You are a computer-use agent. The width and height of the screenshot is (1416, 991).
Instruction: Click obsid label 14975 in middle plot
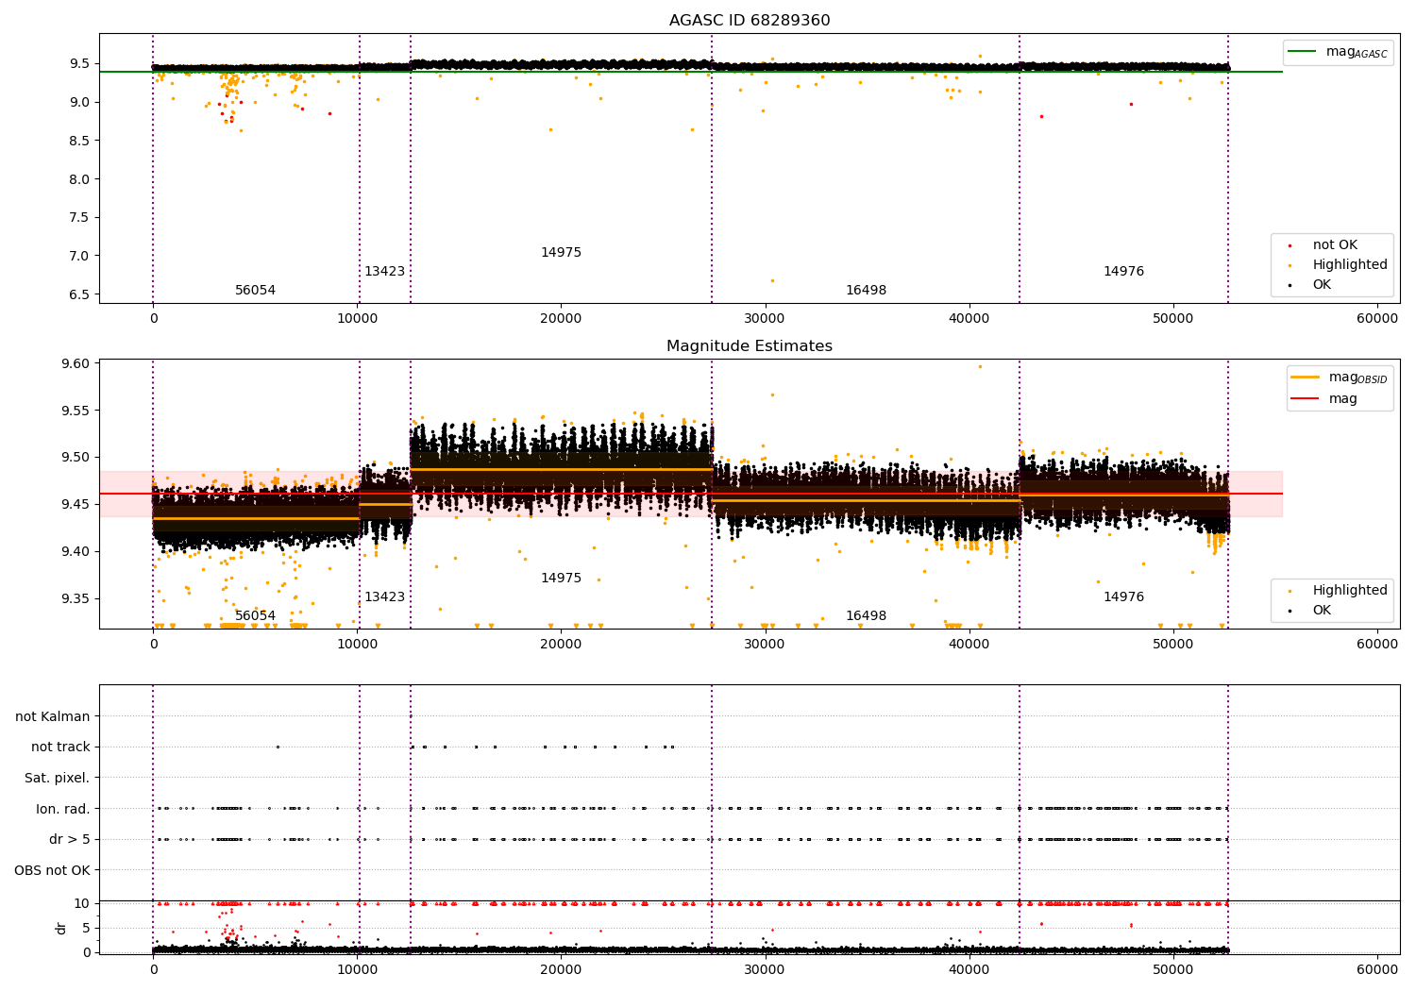[x=561, y=579]
